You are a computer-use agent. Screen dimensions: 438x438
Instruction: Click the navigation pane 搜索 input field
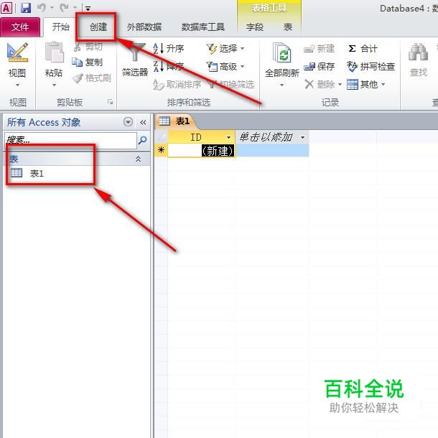(x=70, y=140)
